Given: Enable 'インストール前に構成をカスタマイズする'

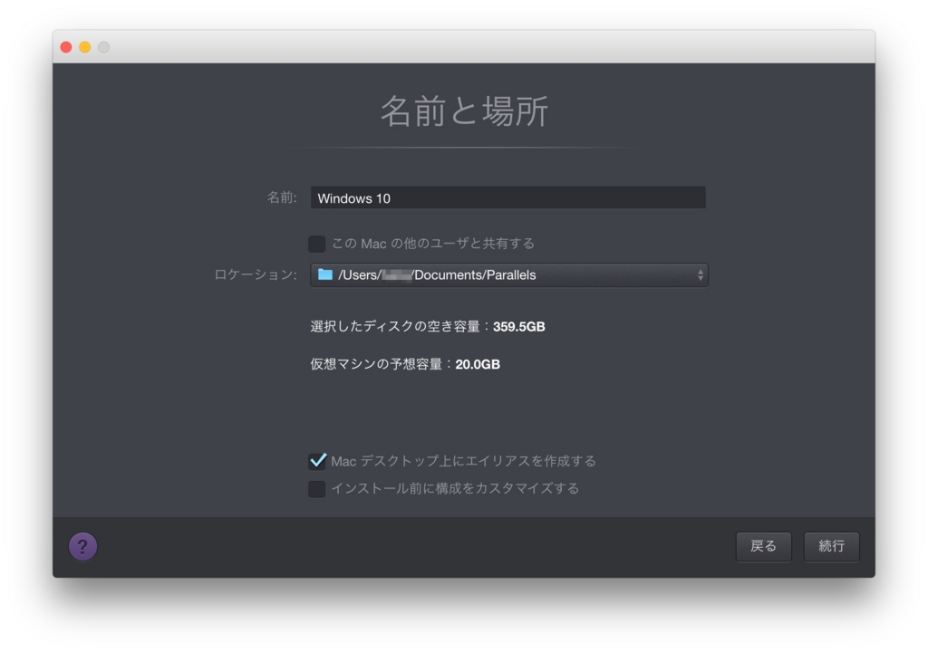Looking at the screenshot, I should tap(317, 489).
